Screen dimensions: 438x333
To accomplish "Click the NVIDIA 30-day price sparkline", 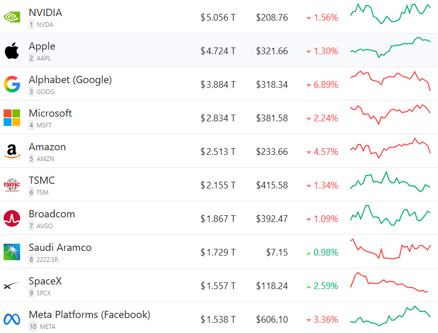I will 390,13.
